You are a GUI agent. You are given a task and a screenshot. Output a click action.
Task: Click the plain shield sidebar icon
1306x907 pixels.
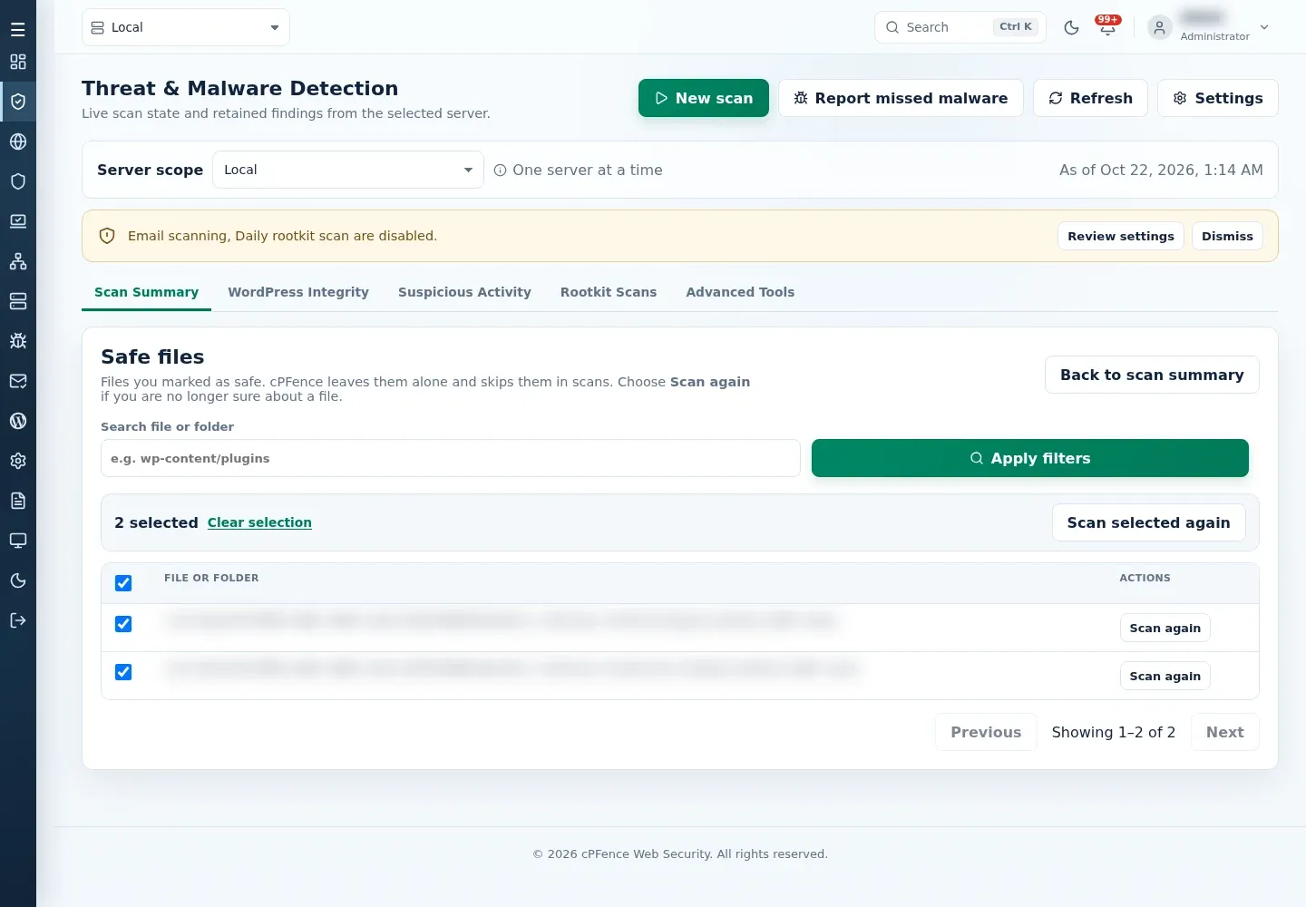18,181
